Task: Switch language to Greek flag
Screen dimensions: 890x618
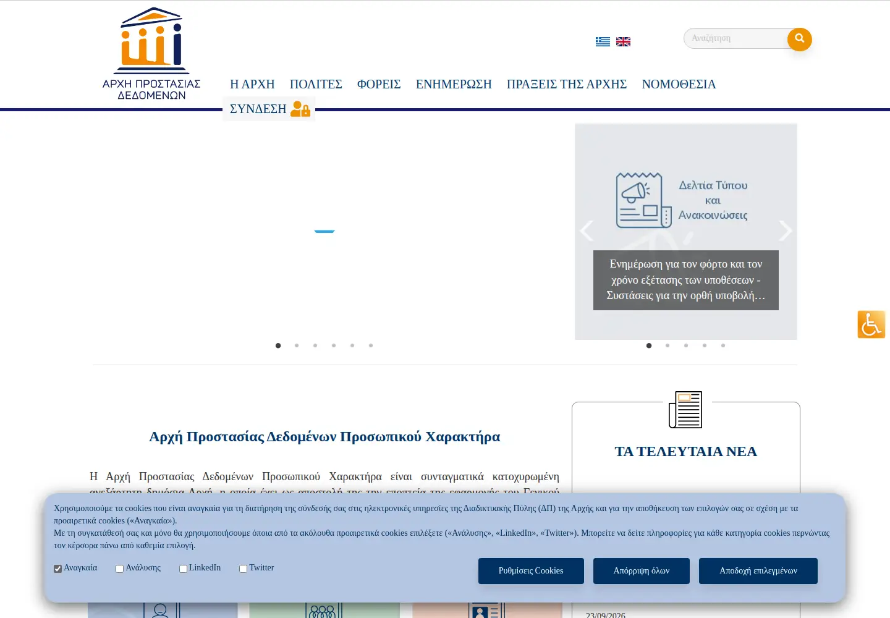Action: point(603,41)
